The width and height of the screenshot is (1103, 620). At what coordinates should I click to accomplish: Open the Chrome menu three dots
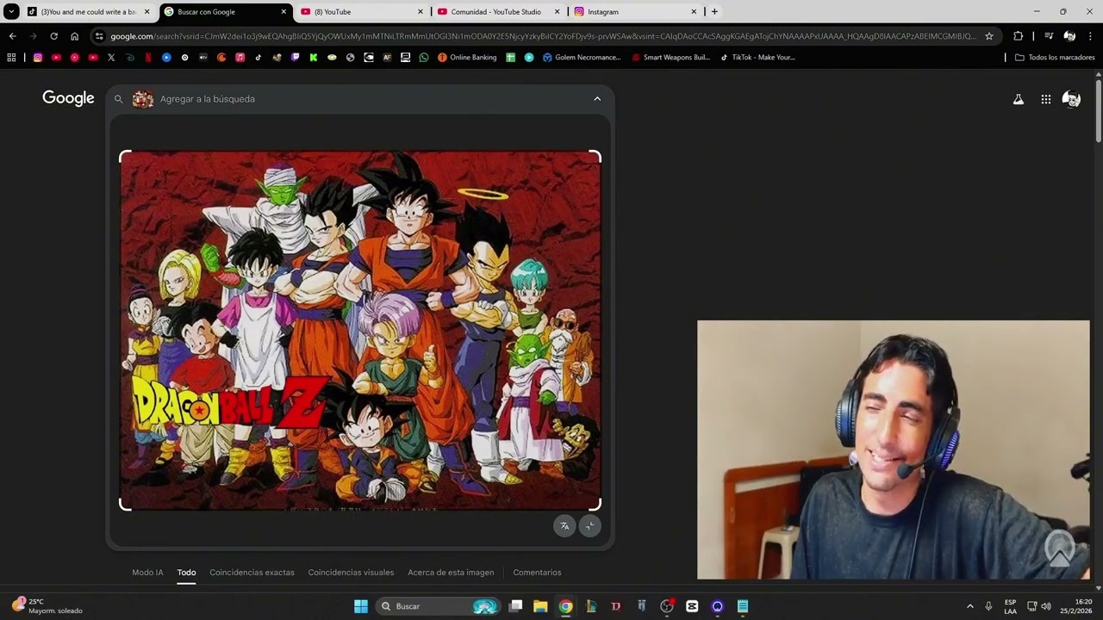[x=1091, y=36]
